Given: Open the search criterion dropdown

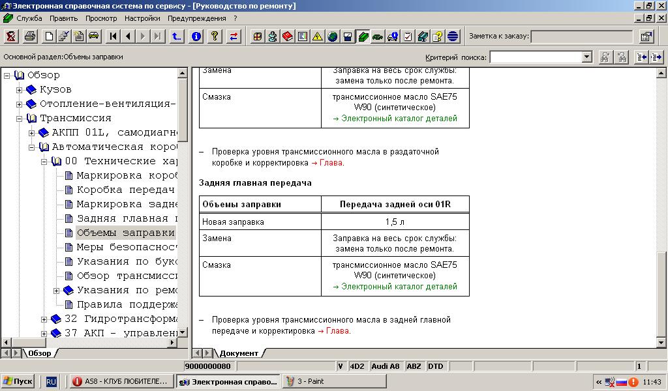Looking at the screenshot, I should pos(586,57).
